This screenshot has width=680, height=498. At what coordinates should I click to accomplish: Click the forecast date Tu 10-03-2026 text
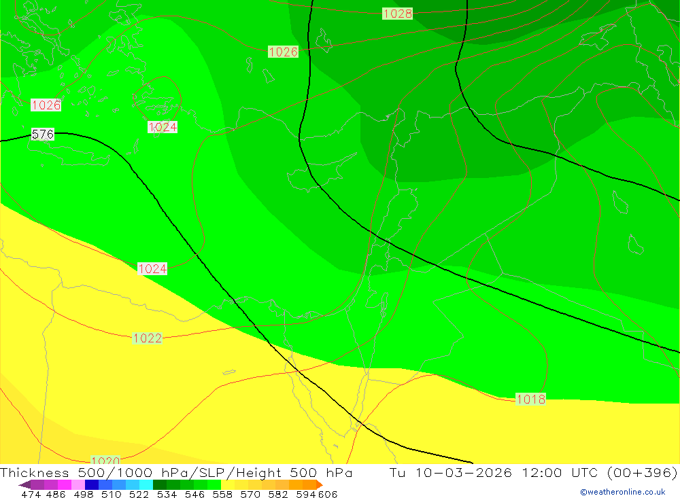451,472
